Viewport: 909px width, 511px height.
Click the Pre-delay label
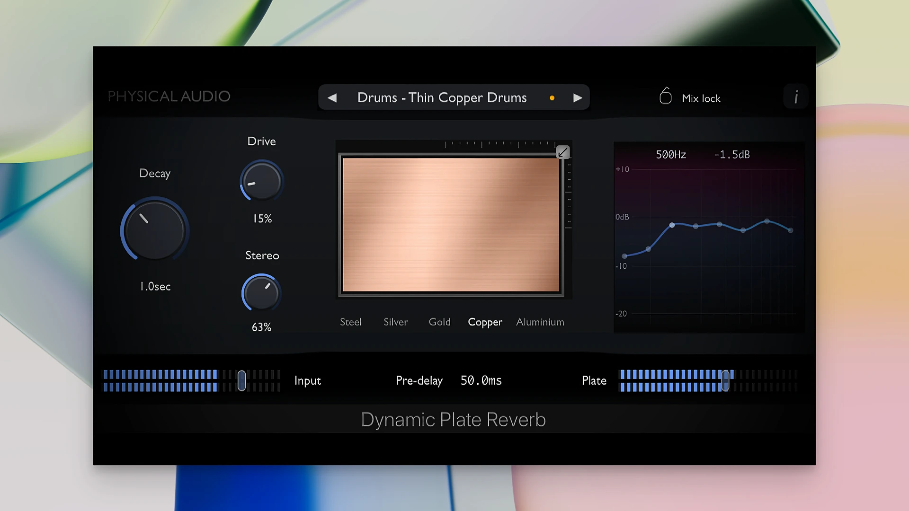coord(419,380)
